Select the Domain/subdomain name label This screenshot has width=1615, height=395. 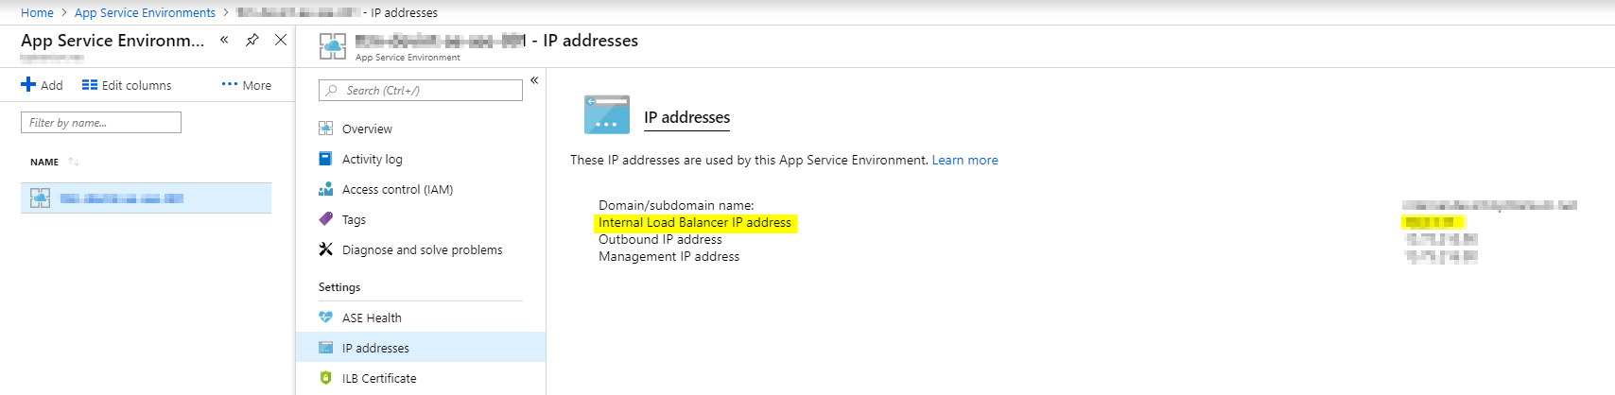click(676, 205)
